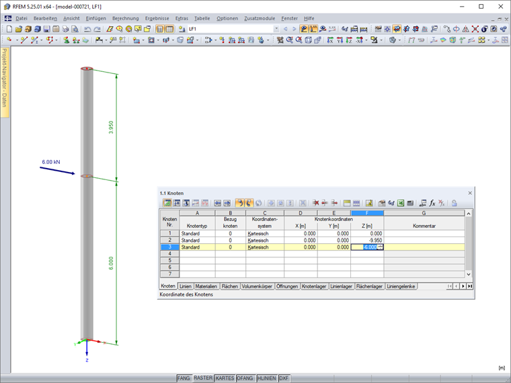Toggle the RASTER grid status button
This screenshot has width=511, height=383.
pyautogui.click(x=203, y=378)
